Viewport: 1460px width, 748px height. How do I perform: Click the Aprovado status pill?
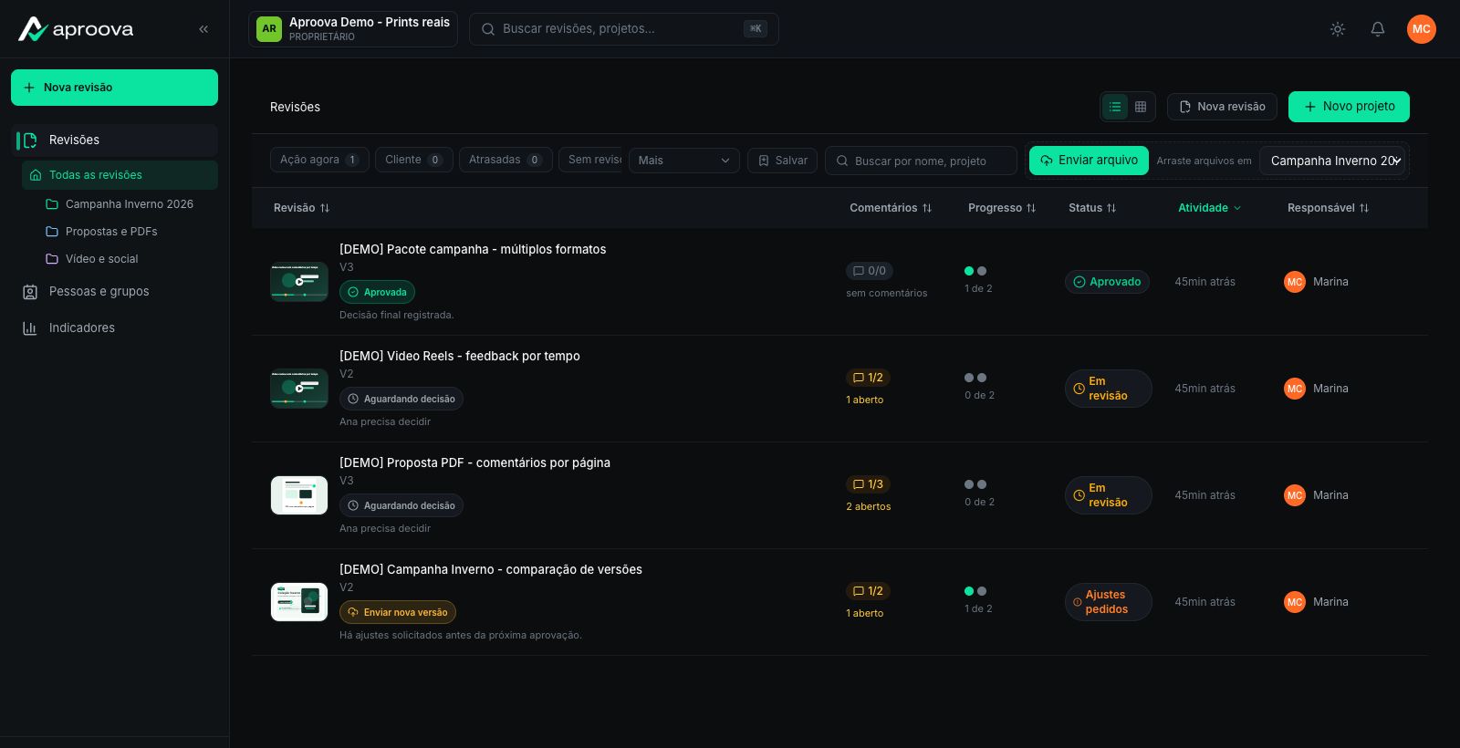[x=1107, y=282]
